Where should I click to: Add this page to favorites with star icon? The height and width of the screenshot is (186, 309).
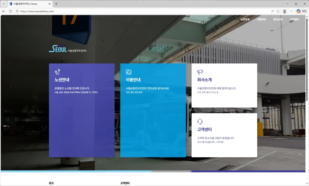[278, 11]
